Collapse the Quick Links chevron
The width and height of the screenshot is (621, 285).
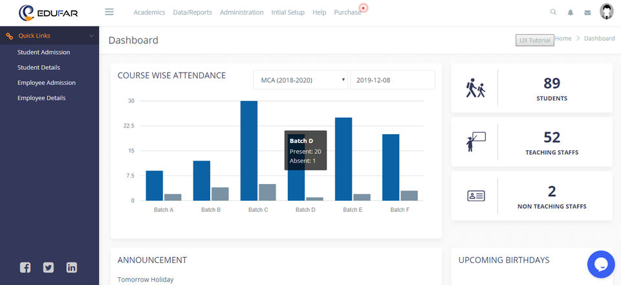tap(91, 36)
